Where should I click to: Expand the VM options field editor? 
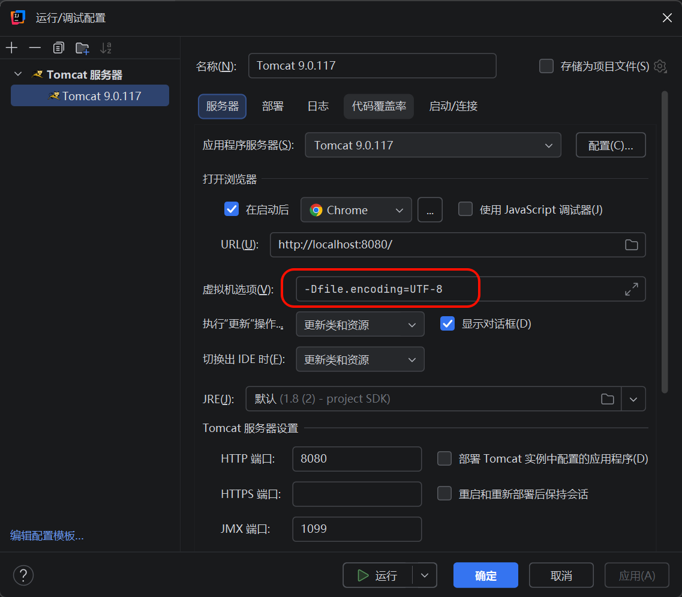pyautogui.click(x=631, y=289)
